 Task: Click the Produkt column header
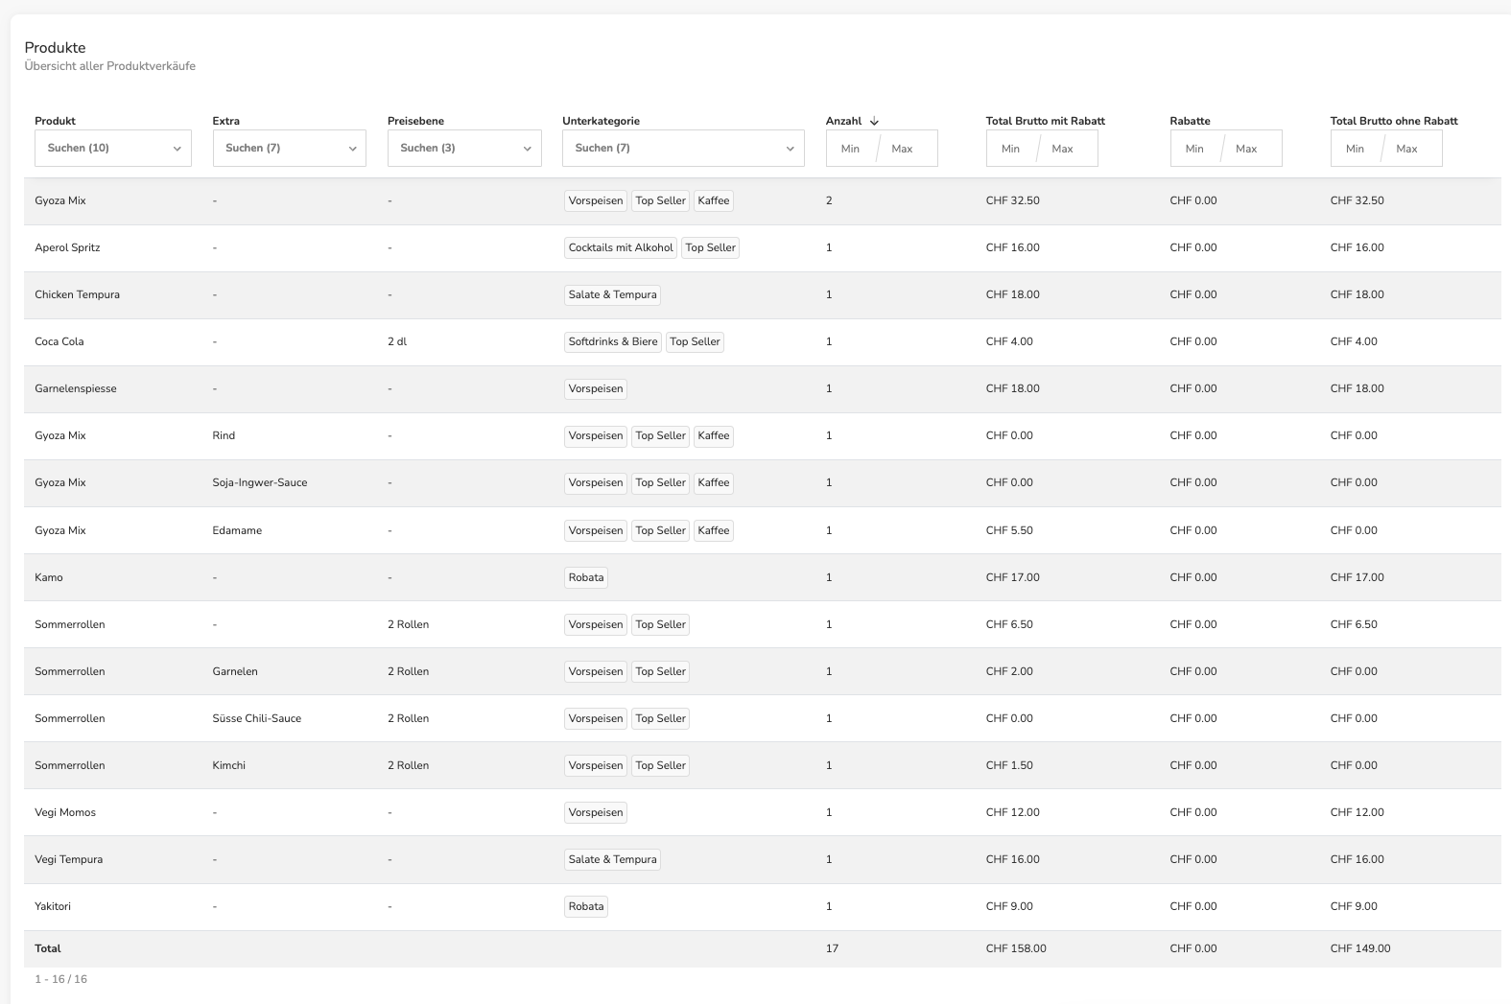click(x=55, y=121)
